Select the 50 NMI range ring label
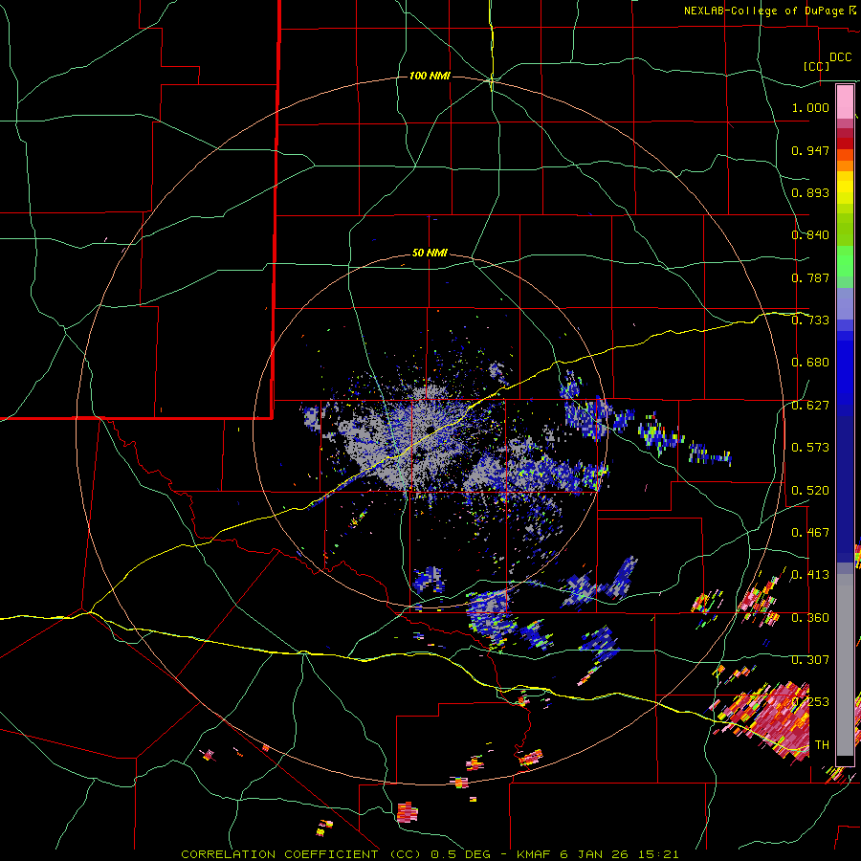861x861 pixels. (430, 254)
